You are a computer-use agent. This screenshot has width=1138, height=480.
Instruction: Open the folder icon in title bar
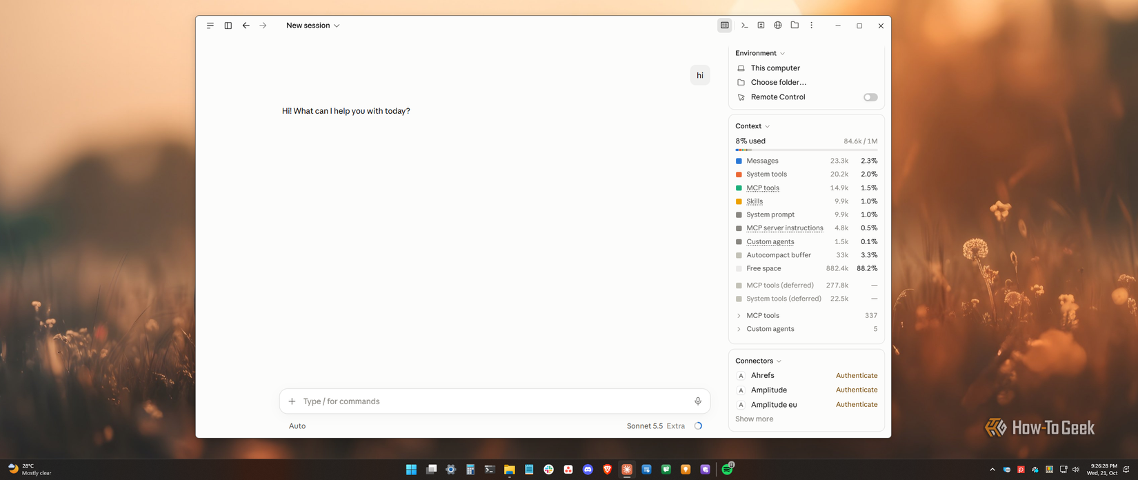(795, 26)
